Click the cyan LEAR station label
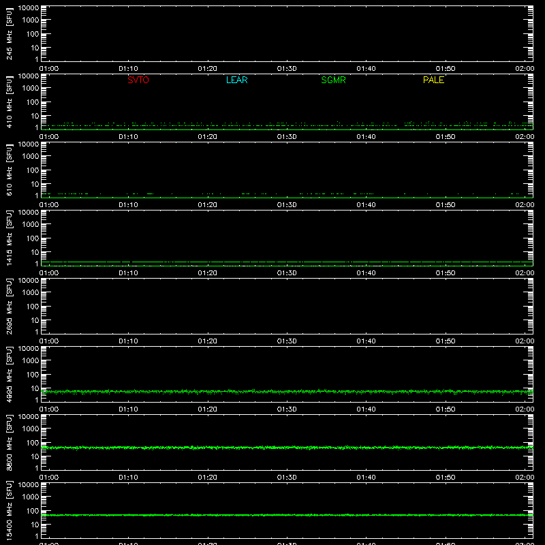This screenshot has height=545, width=545. click(x=236, y=80)
